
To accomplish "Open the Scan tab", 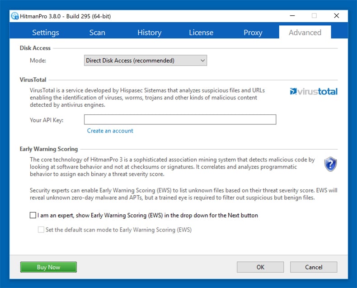I will (x=97, y=33).
